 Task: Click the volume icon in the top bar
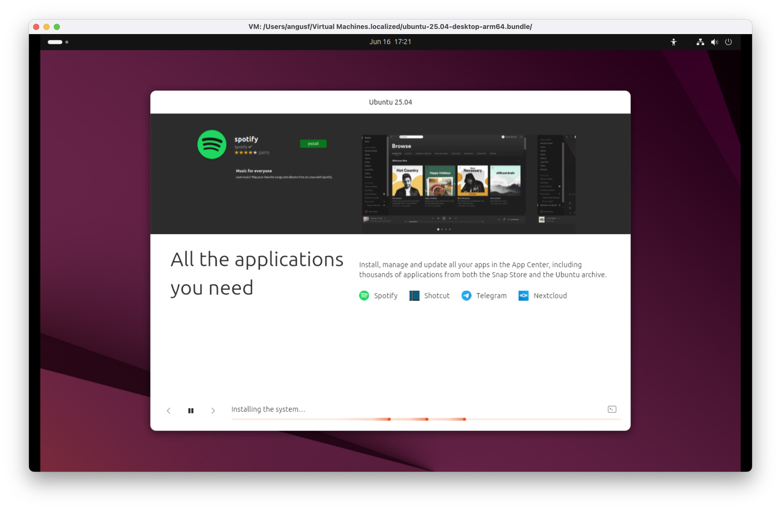click(714, 42)
